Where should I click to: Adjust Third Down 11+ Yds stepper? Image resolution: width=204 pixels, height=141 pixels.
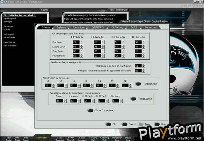pos(143,51)
